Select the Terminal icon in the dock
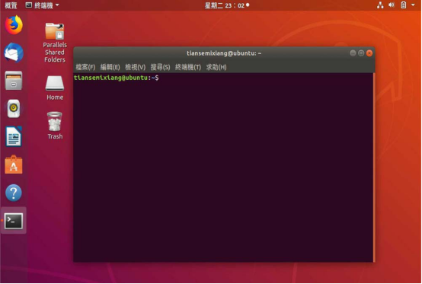The height and width of the screenshot is (284, 422). (14, 221)
